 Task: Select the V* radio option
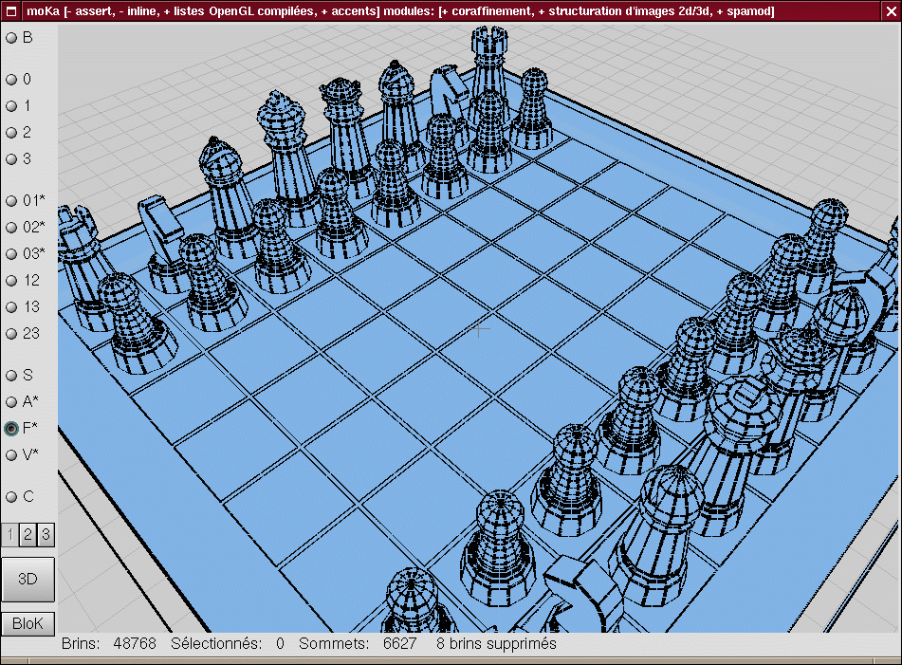point(12,455)
